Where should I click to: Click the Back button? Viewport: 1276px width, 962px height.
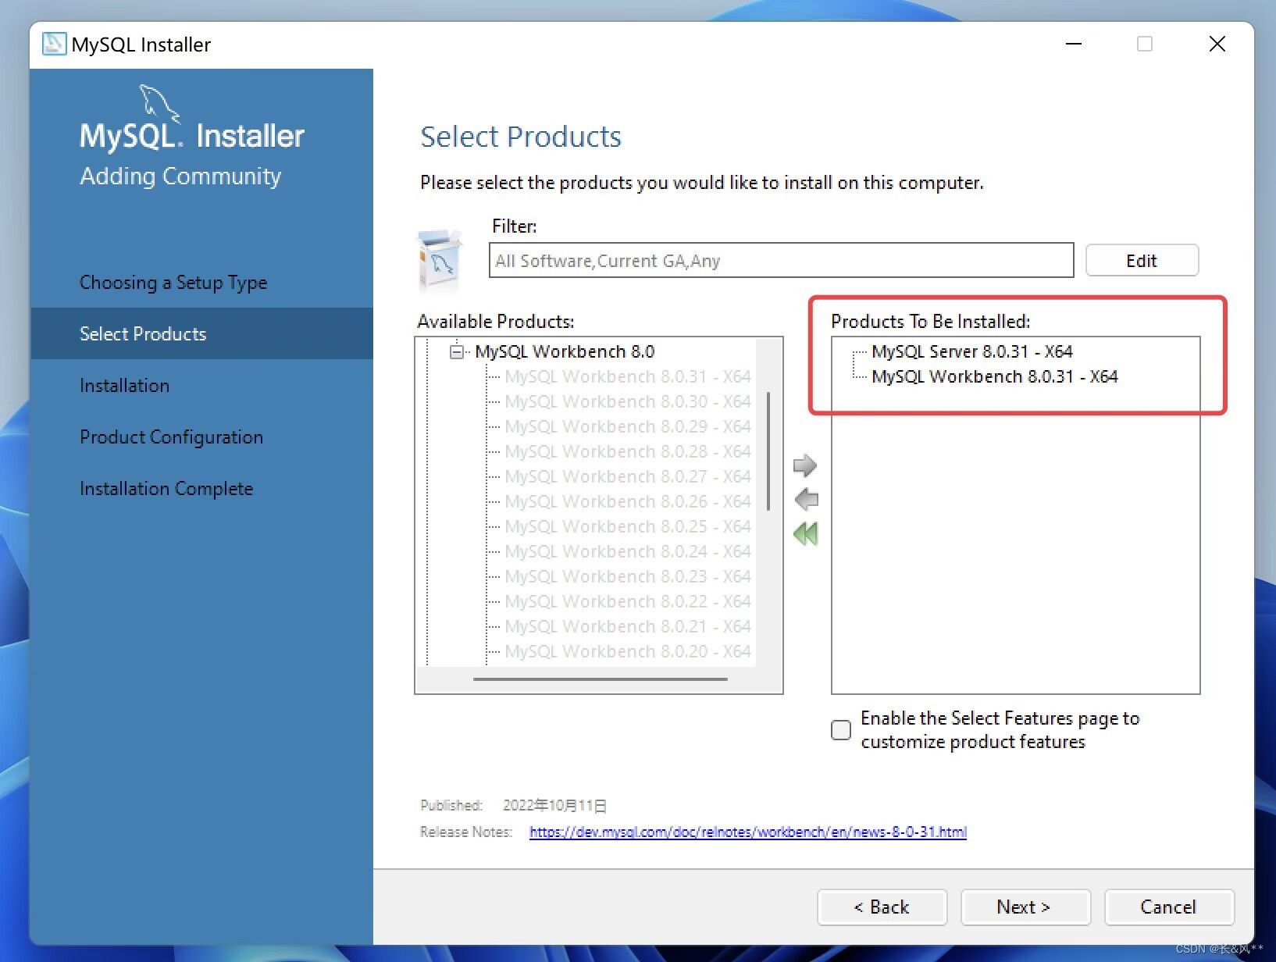point(882,907)
